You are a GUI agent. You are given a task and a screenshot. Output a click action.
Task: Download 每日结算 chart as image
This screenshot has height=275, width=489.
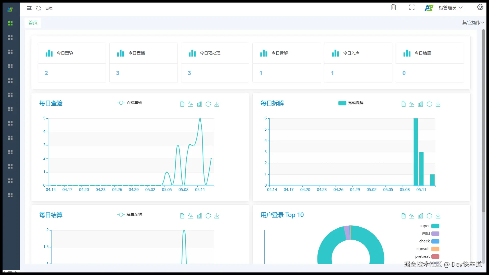[217, 216]
